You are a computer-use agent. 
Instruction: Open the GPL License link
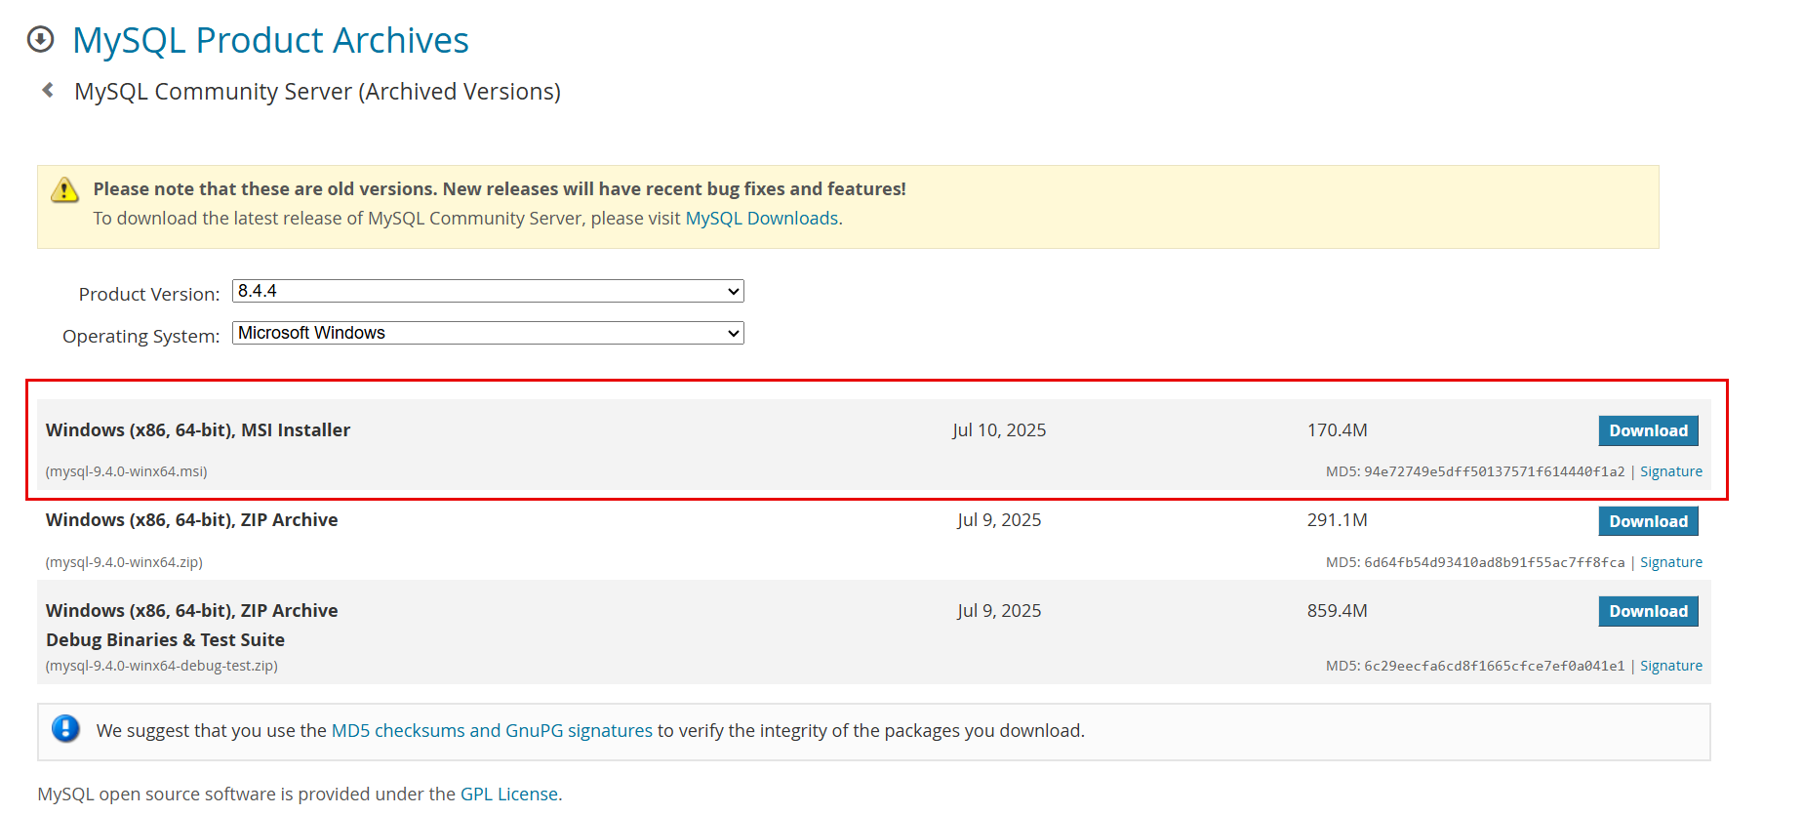(509, 795)
